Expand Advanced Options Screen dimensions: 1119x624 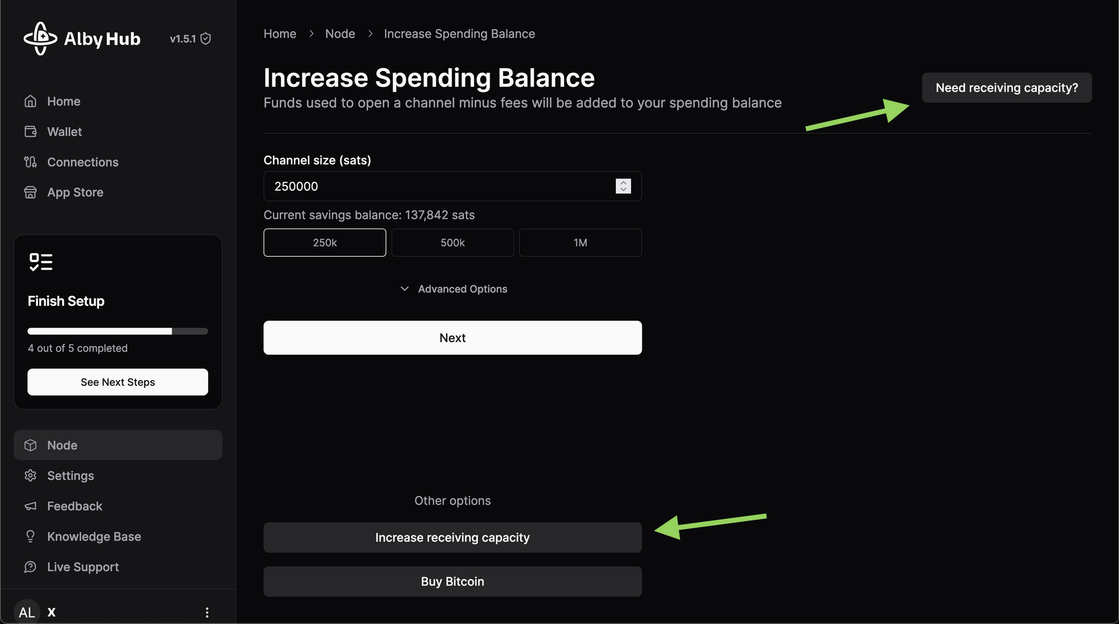(453, 289)
